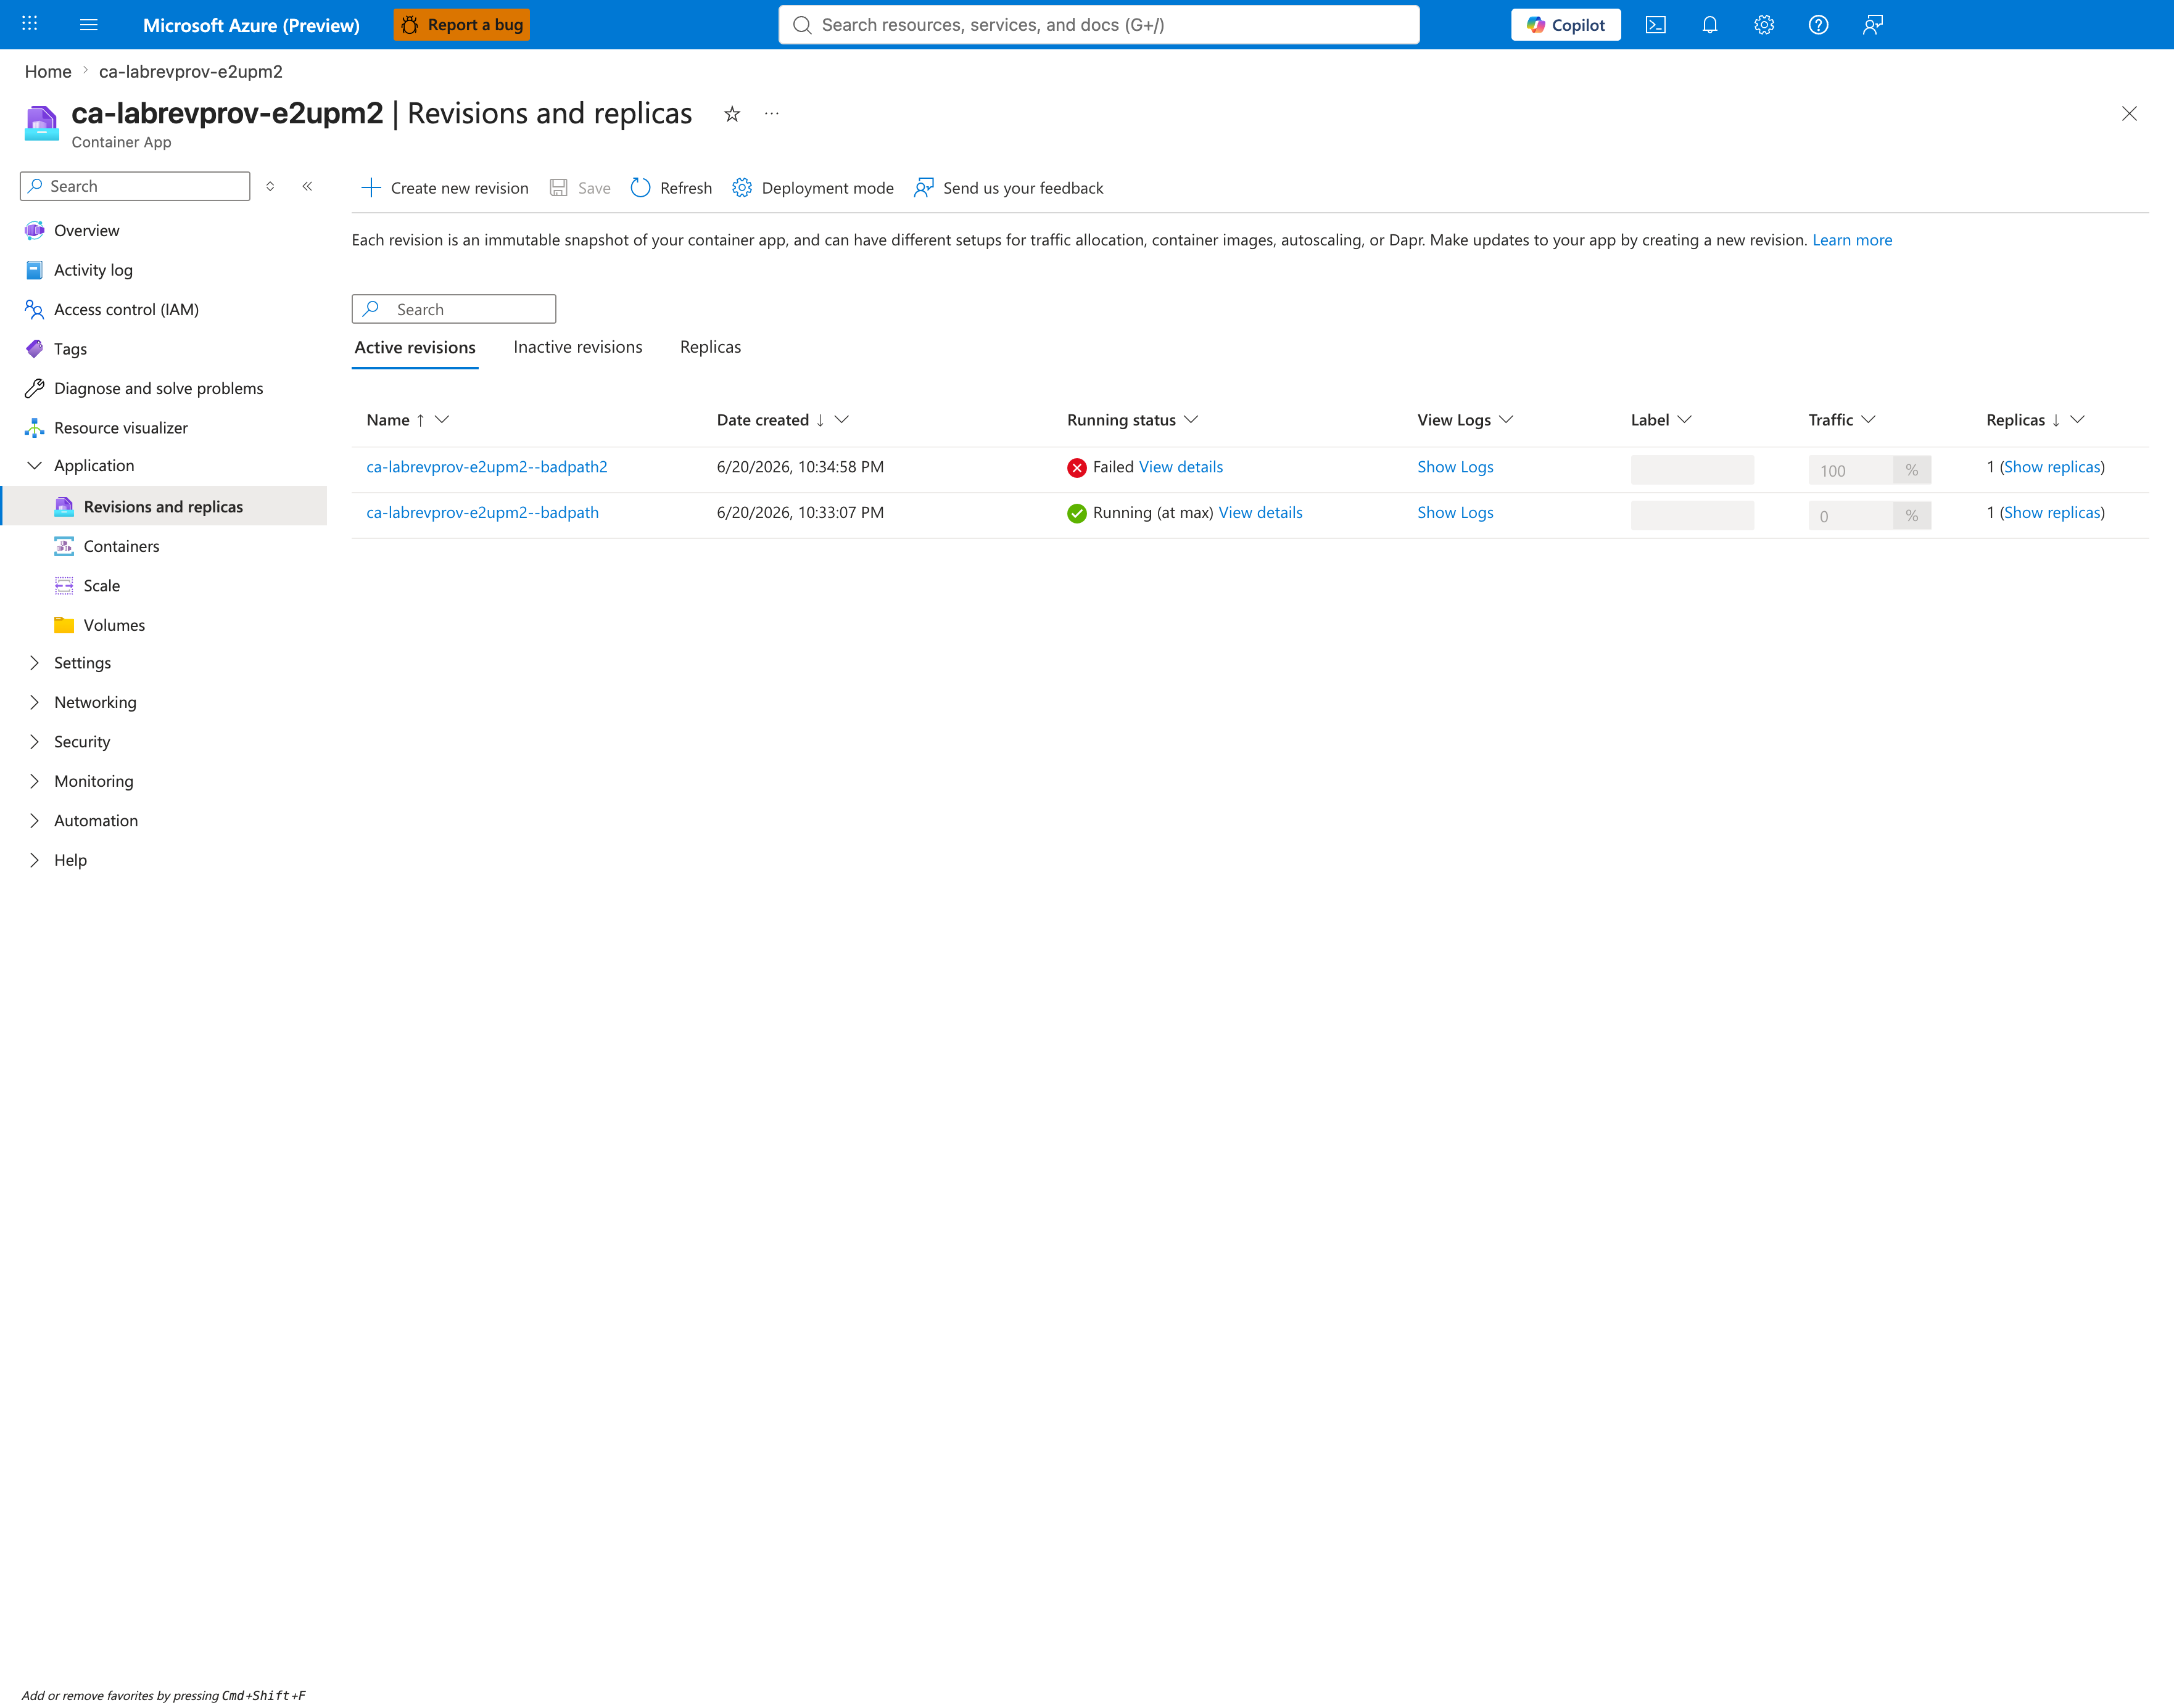Open Containers under Application
The width and height of the screenshot is (2174, 1708).
[121, 546]
